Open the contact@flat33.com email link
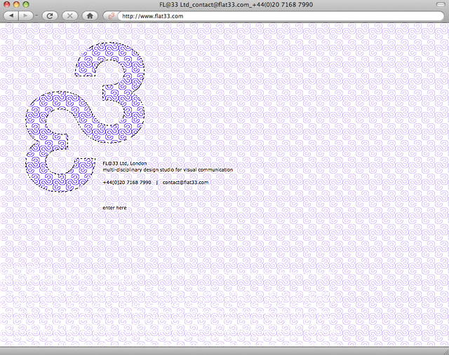This screenshot has width=449, height=355. [x=185, y=182]
